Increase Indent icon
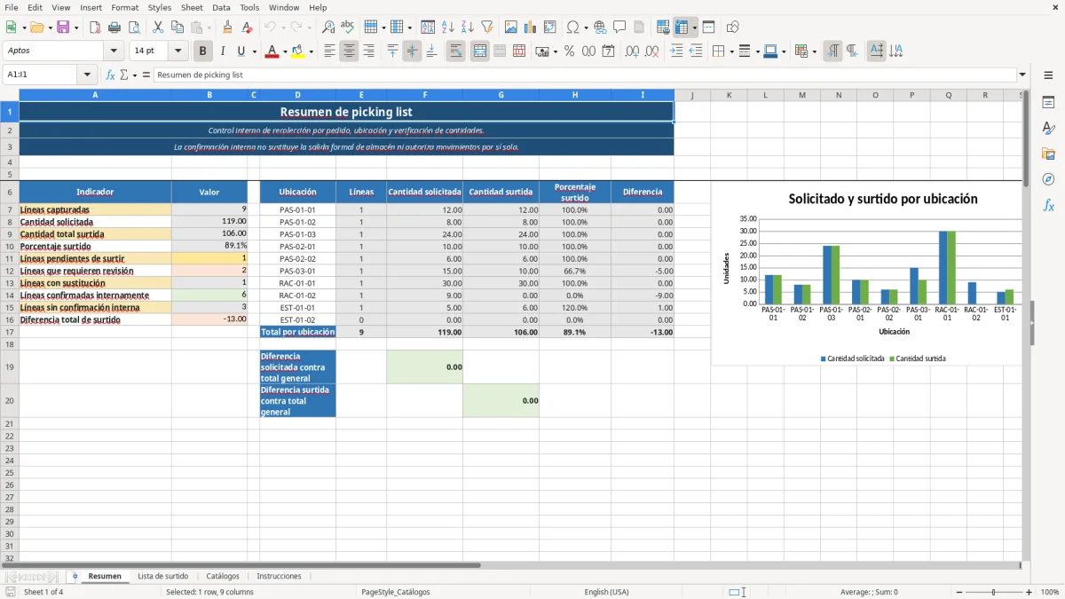Viewport: 1065px width, 599px height. (676, 51)
